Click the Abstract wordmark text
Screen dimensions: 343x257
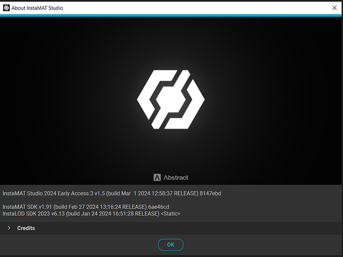(x=176, y=177)
